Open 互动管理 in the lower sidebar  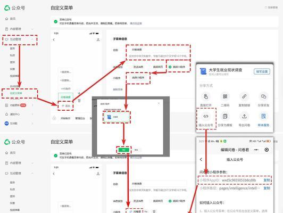15,173
